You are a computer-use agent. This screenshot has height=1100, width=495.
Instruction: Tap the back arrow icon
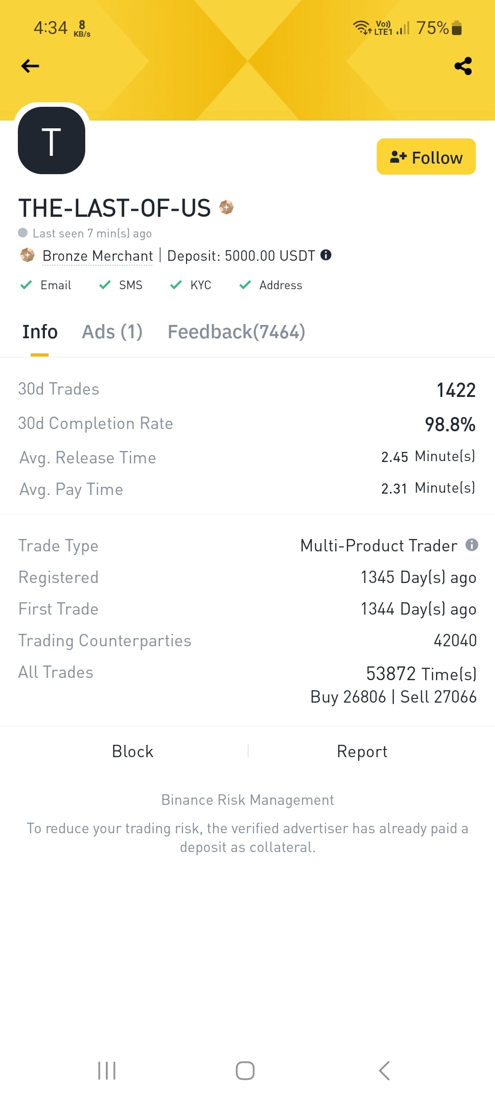[30, 66]
